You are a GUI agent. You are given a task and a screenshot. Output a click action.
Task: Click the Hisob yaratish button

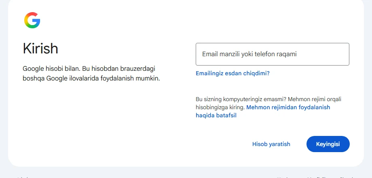[x=271, y=144]
